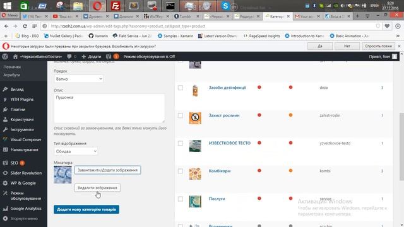Click orange readability dot in Комбікорм row
Viewport: 404px width, 227px height.
click(x=290, y=171)
